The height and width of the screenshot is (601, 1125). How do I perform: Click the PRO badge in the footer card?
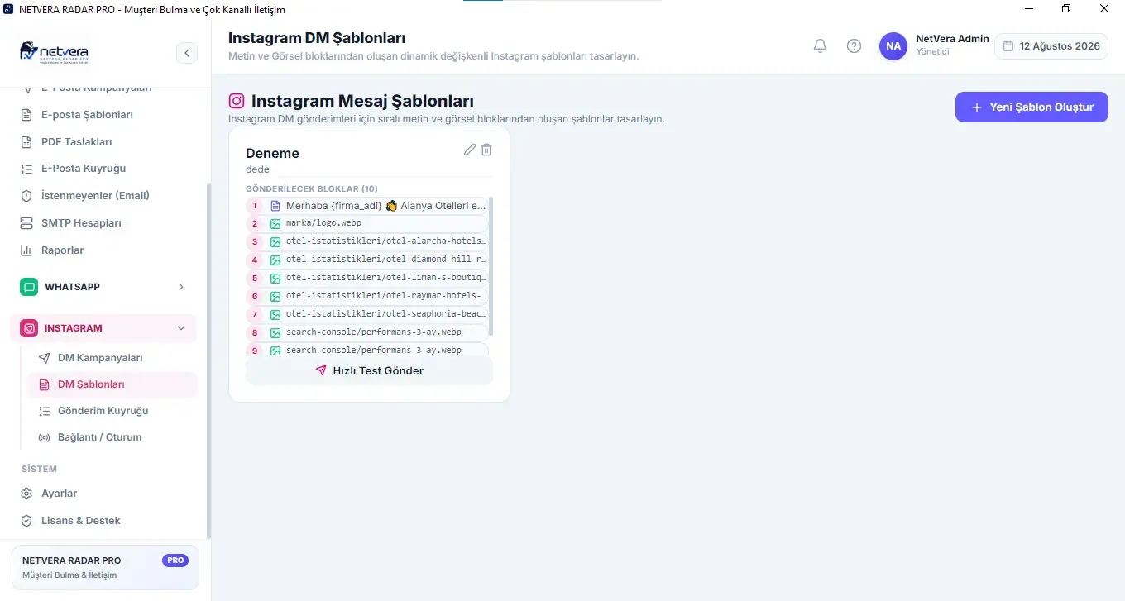tap(175, 560)
